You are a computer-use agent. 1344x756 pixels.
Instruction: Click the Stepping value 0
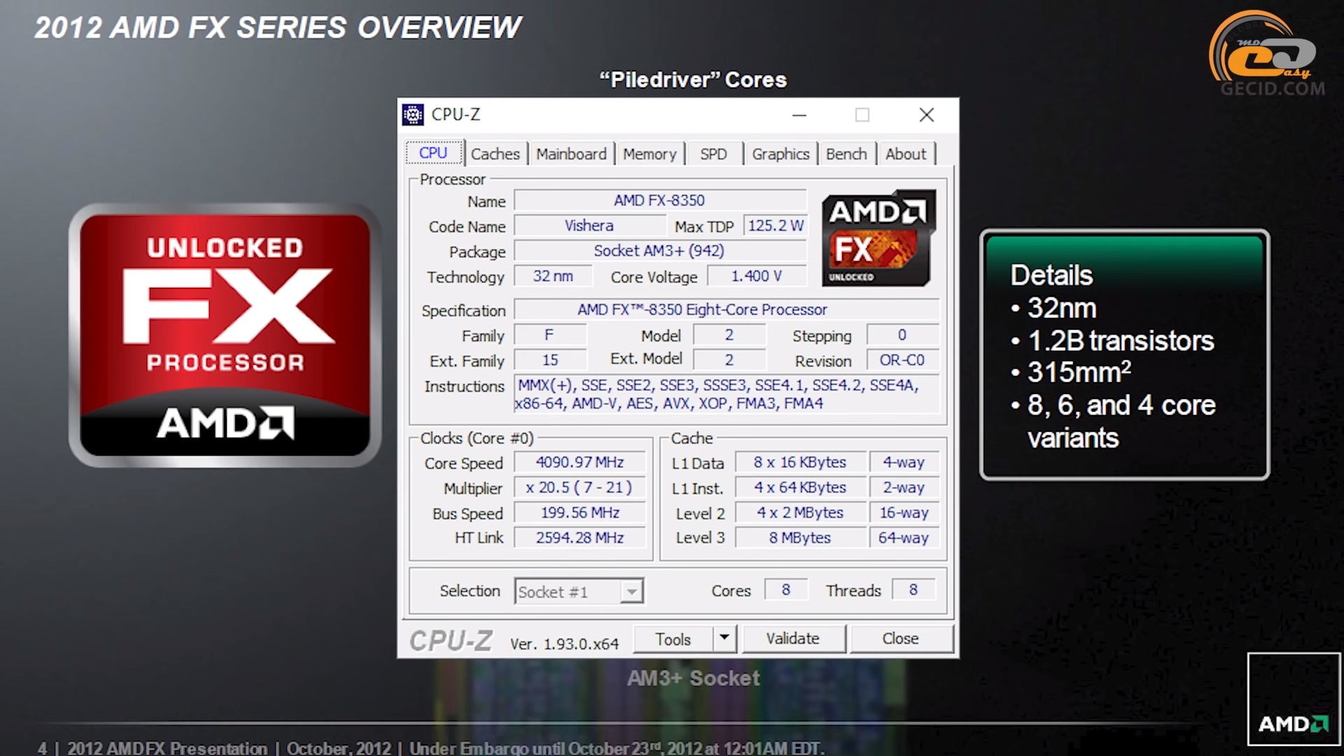click(x=902, y=335)
